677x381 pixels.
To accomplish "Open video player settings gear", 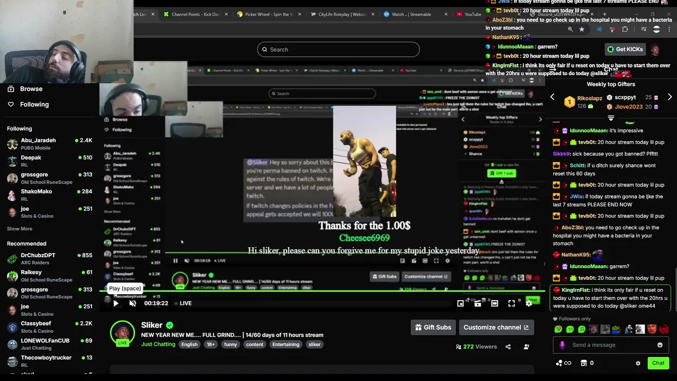I will (528, 303).
